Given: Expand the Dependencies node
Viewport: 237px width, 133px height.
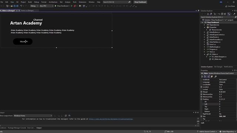Looking at the screenshot, I should point(204,25).
